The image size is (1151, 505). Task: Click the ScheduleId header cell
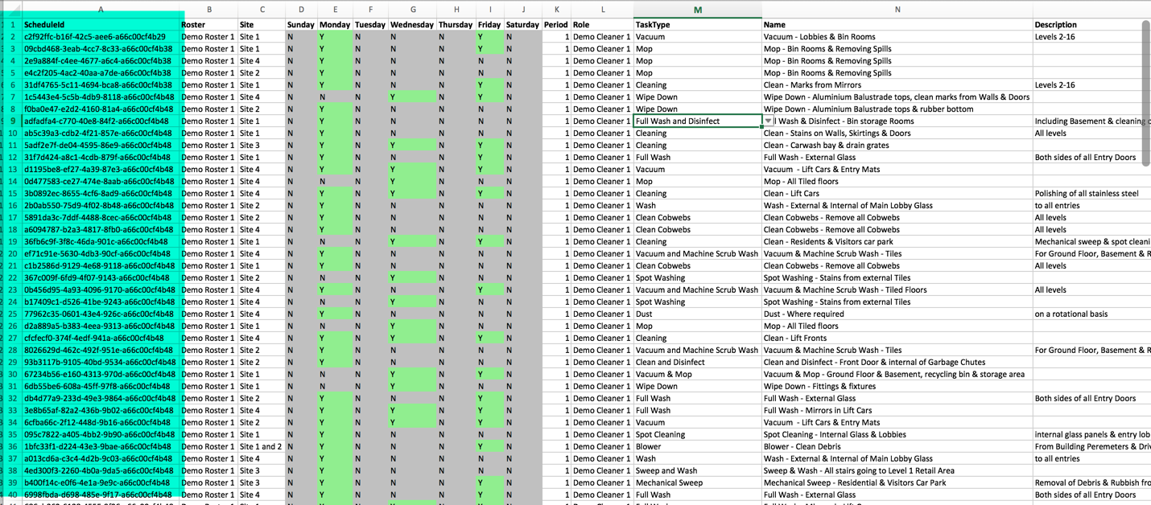pos(101,25)
